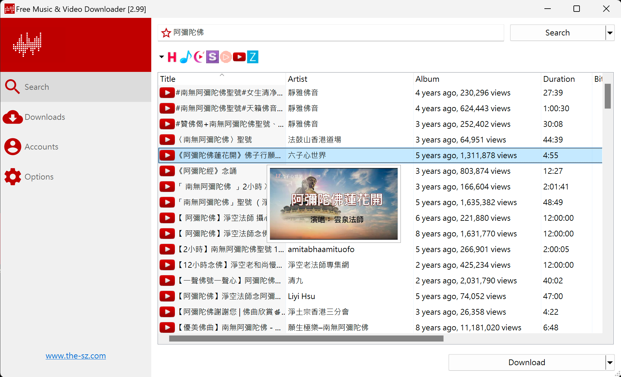This screenshot has width=621, height=377.
Task: Click the gear Options icon in sidebar
Action: click(13, 177)
